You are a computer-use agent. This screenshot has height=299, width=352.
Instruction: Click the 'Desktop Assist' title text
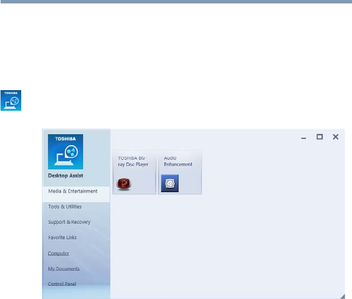coord(65,176)
